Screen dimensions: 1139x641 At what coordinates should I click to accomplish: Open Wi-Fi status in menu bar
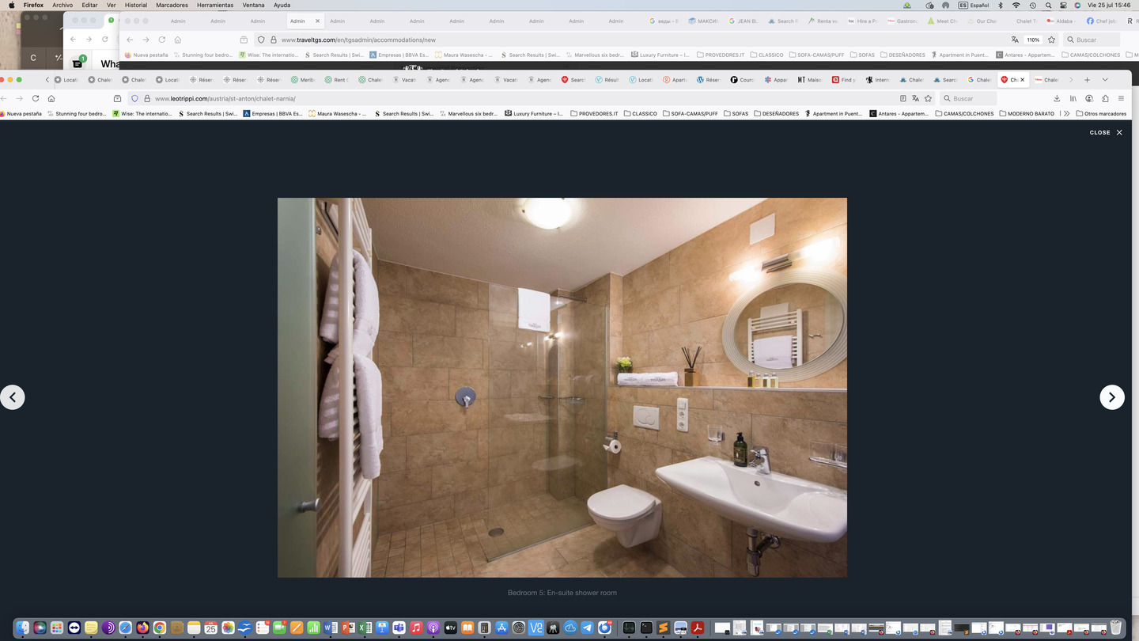[x=1016, y=5]
